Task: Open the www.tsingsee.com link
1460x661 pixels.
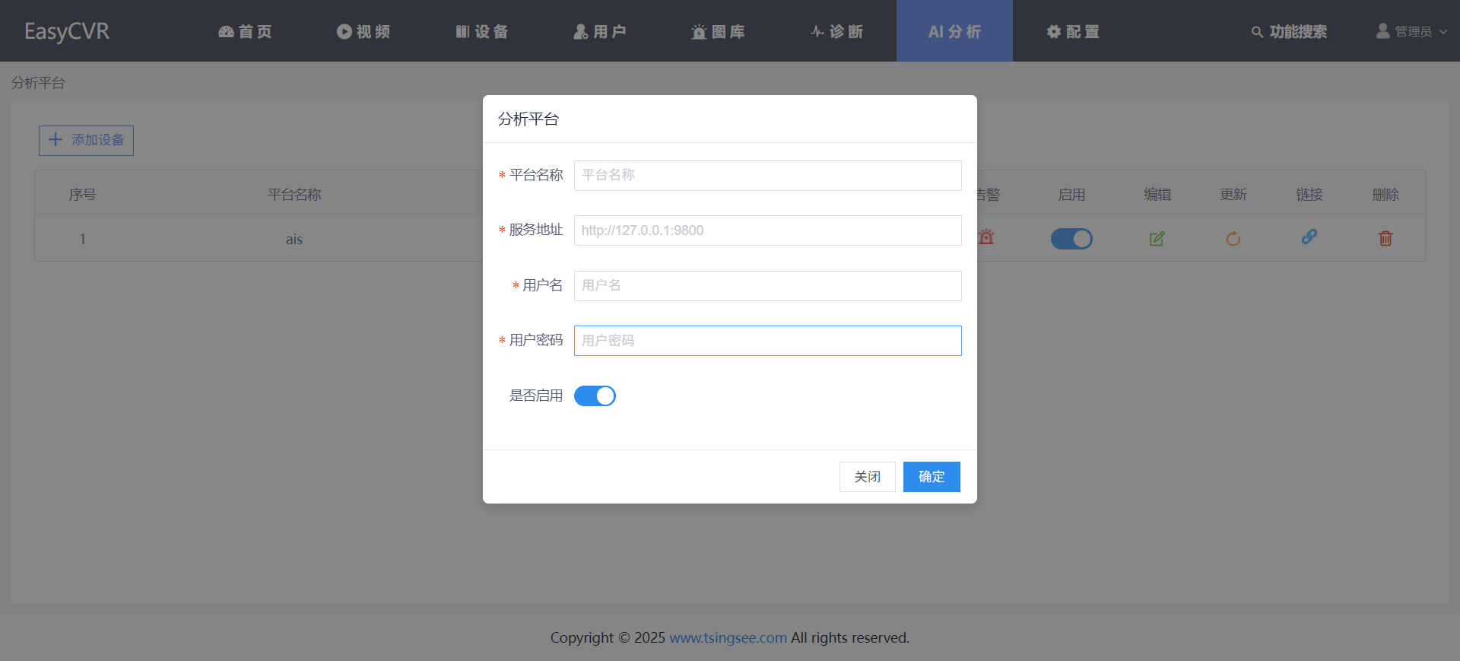Action: click(728, 637)
